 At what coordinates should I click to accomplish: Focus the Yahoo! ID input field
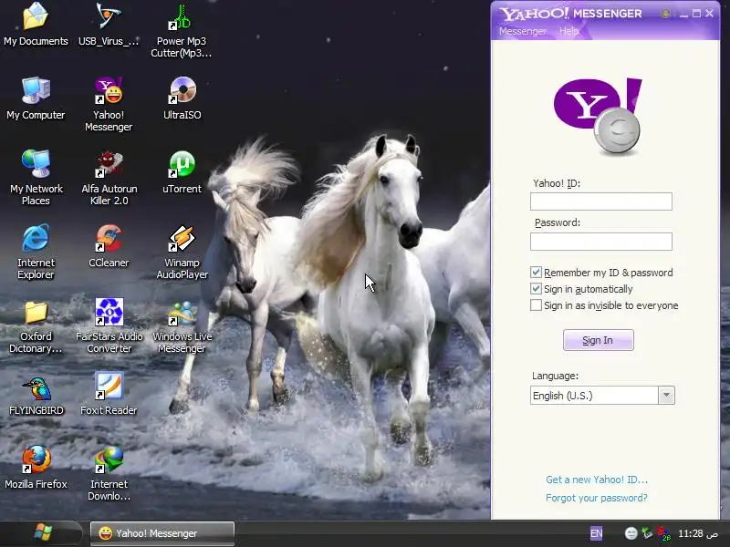pyautogui.click(x=601, y=201)
